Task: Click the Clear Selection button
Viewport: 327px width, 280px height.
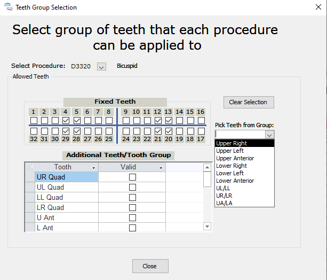Action: [x=249, y=102]
